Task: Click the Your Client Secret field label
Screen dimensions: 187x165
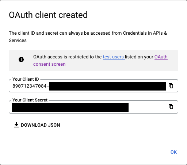Action: pos(30,100)
